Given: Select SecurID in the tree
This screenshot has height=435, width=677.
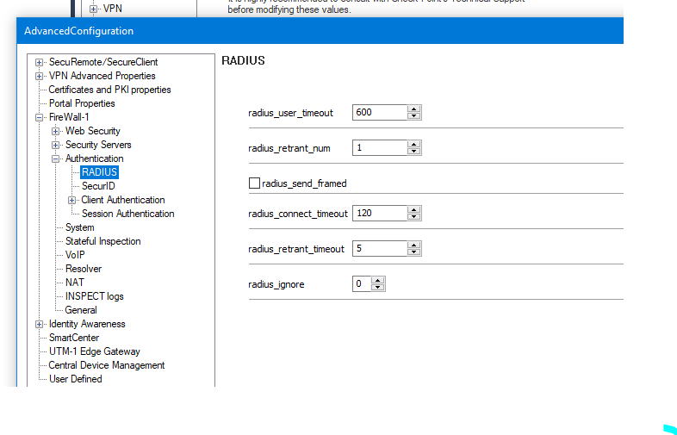Looking at the screenshot, I should tap(98, 186).
